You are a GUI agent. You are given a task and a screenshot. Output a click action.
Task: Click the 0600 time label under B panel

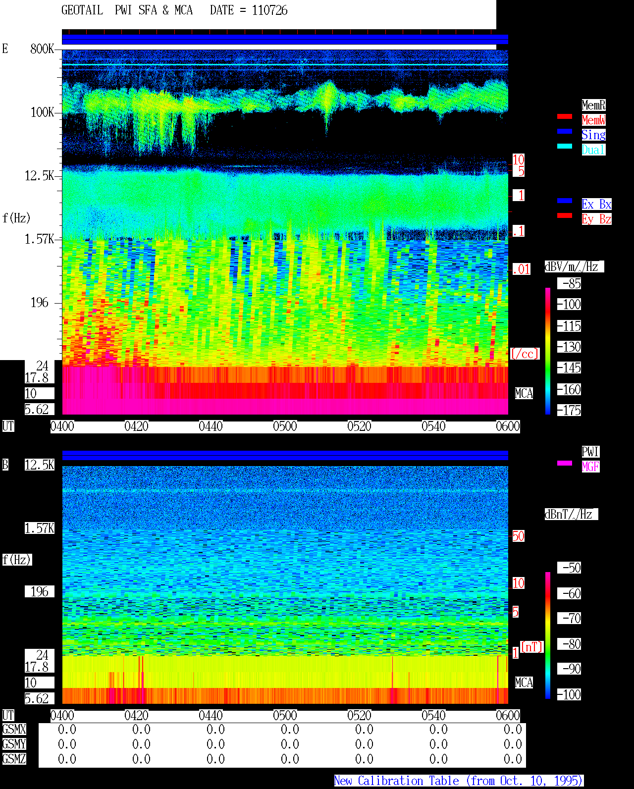point(508,715)
